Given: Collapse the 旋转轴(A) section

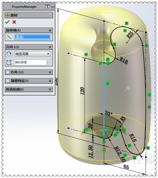Looking at the screenshot, I should click(x=50, y=30).
